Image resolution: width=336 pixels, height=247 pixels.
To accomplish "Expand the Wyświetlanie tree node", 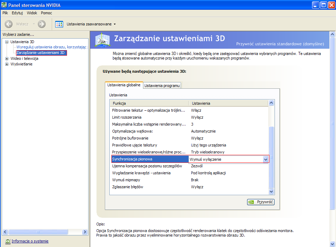I will point(7,64).
